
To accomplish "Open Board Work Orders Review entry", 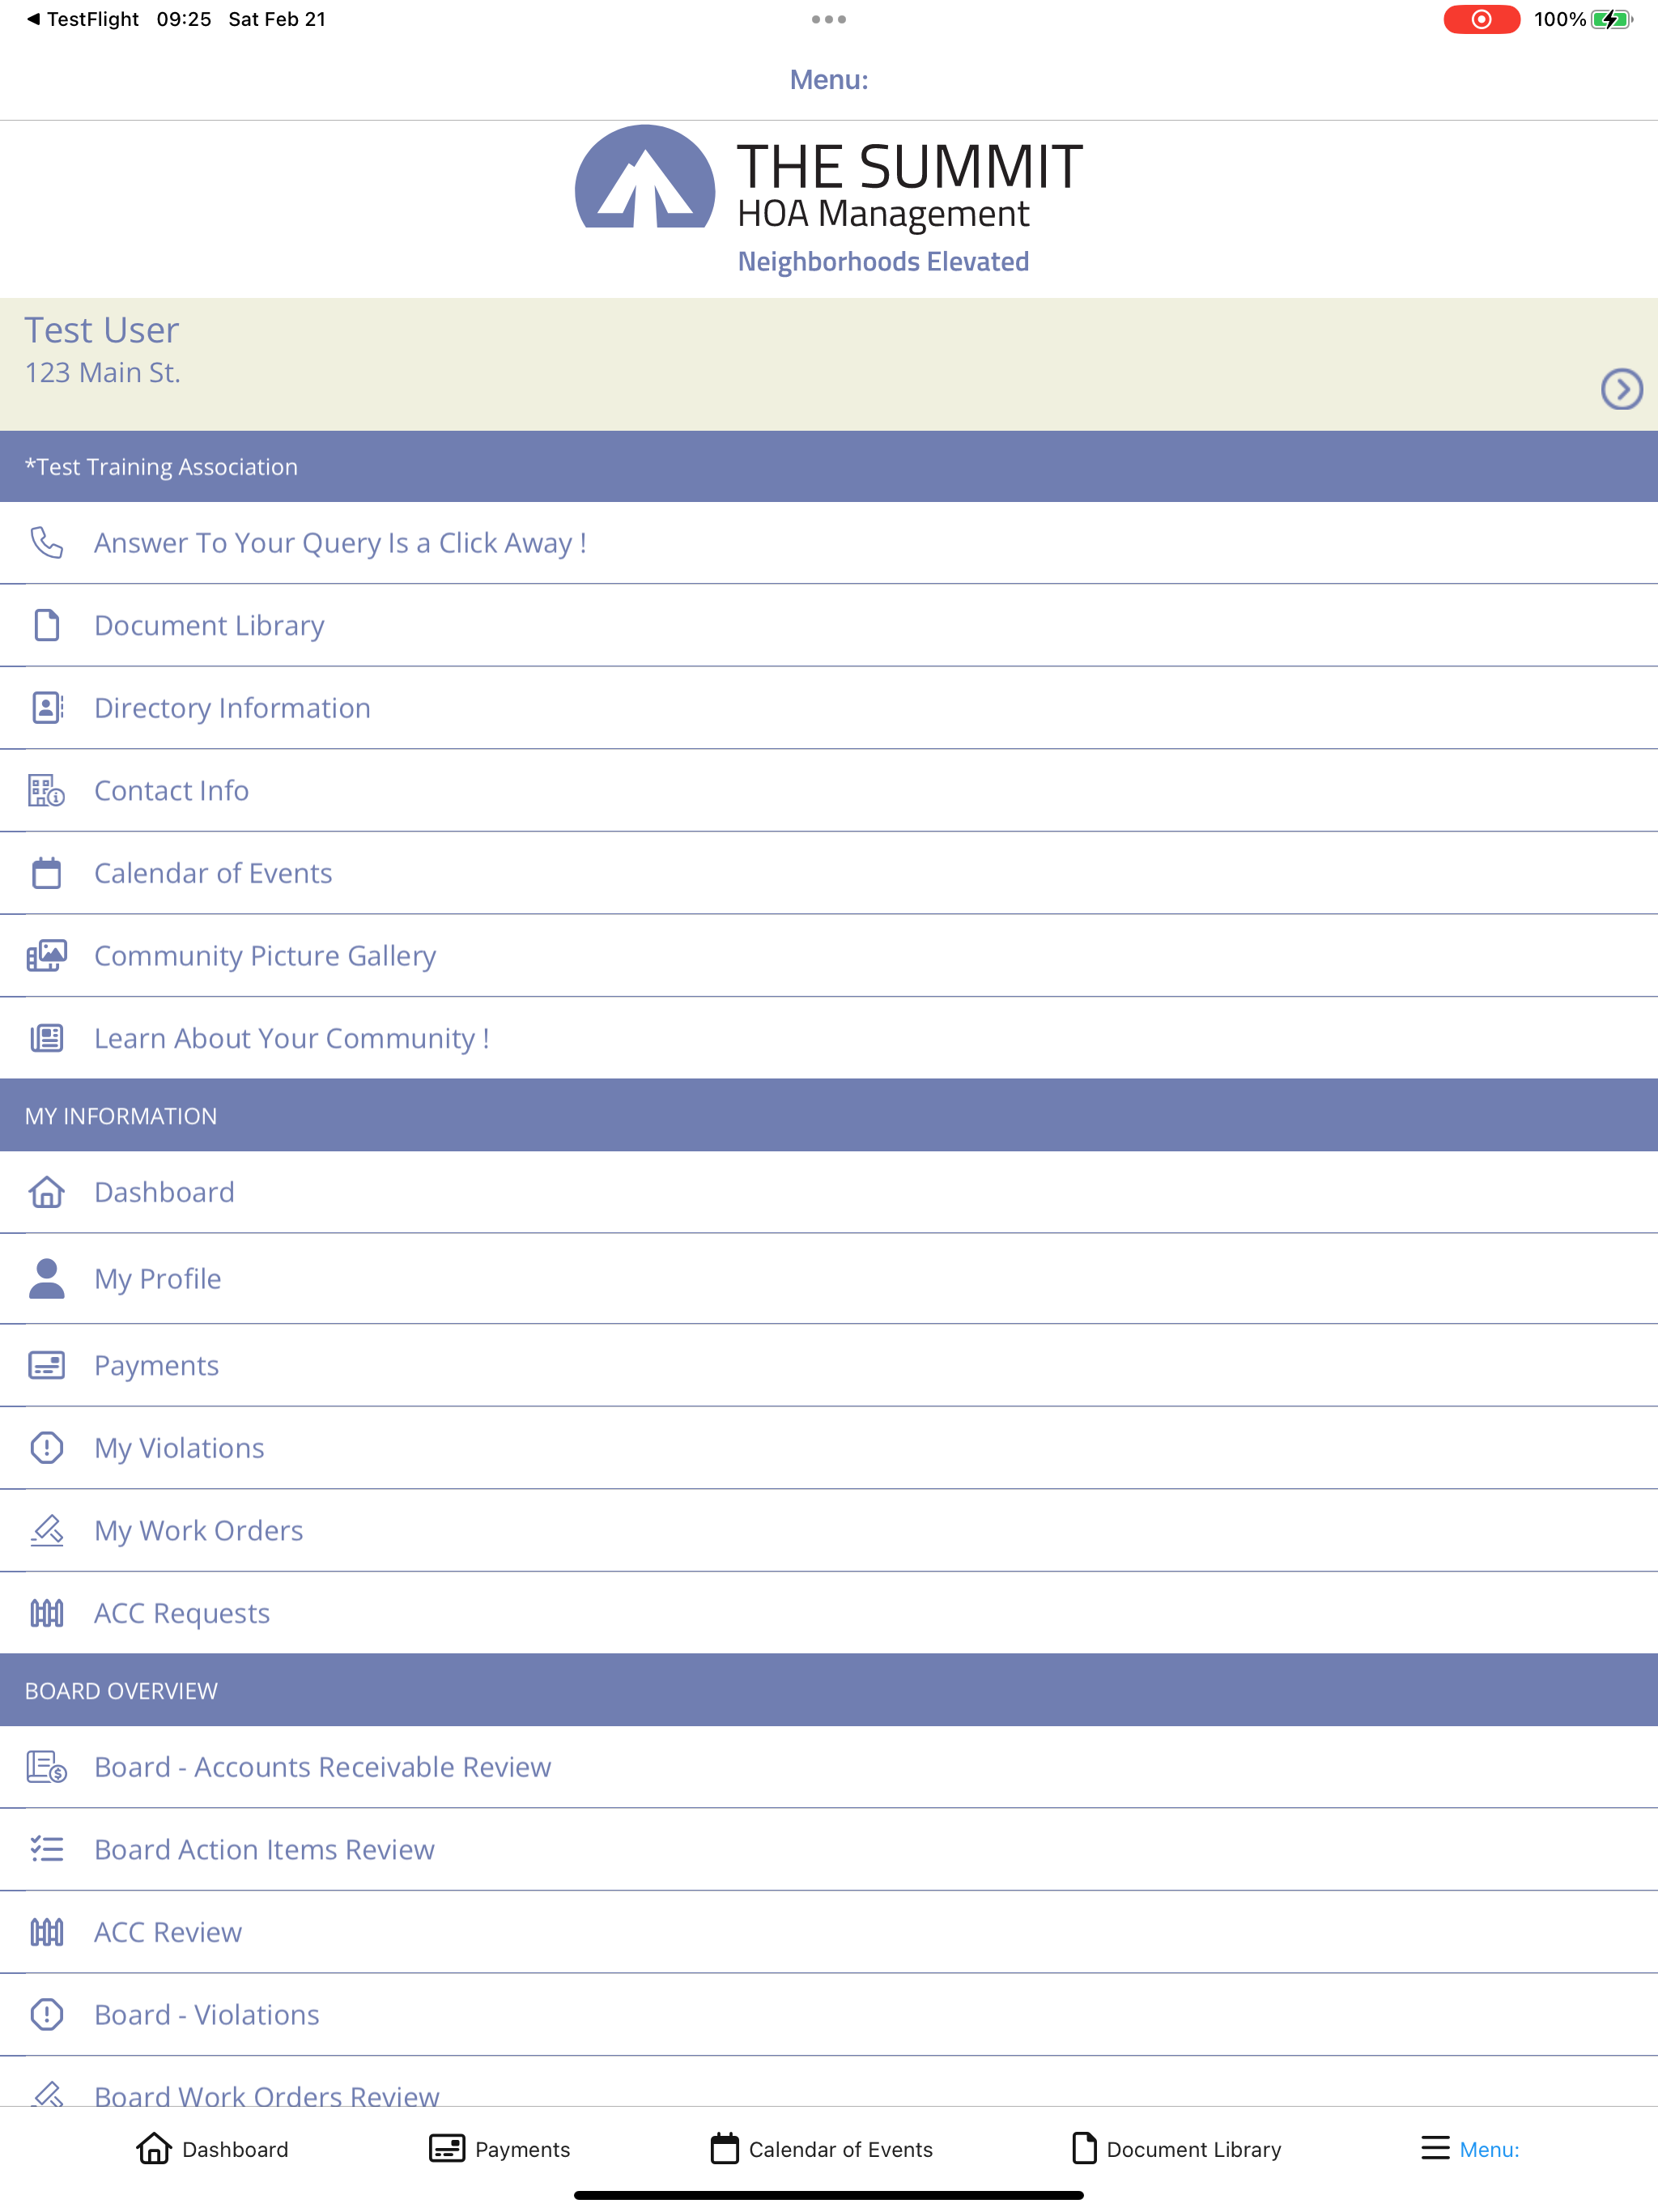I will 829,2082.
